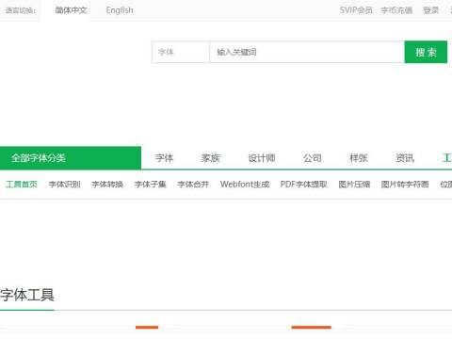This screenshot has width=452, height=339.
Task: Click the 登录 login link
Action: coord(431,10)
